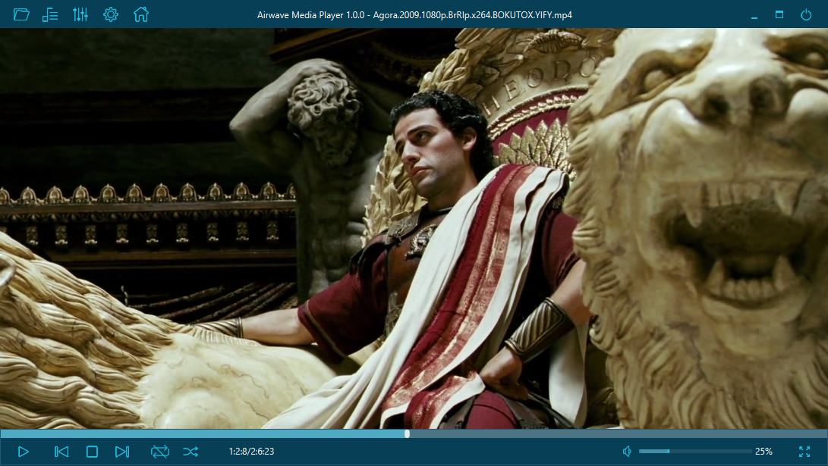Maximize the media player window

click(x=779, y=14)
